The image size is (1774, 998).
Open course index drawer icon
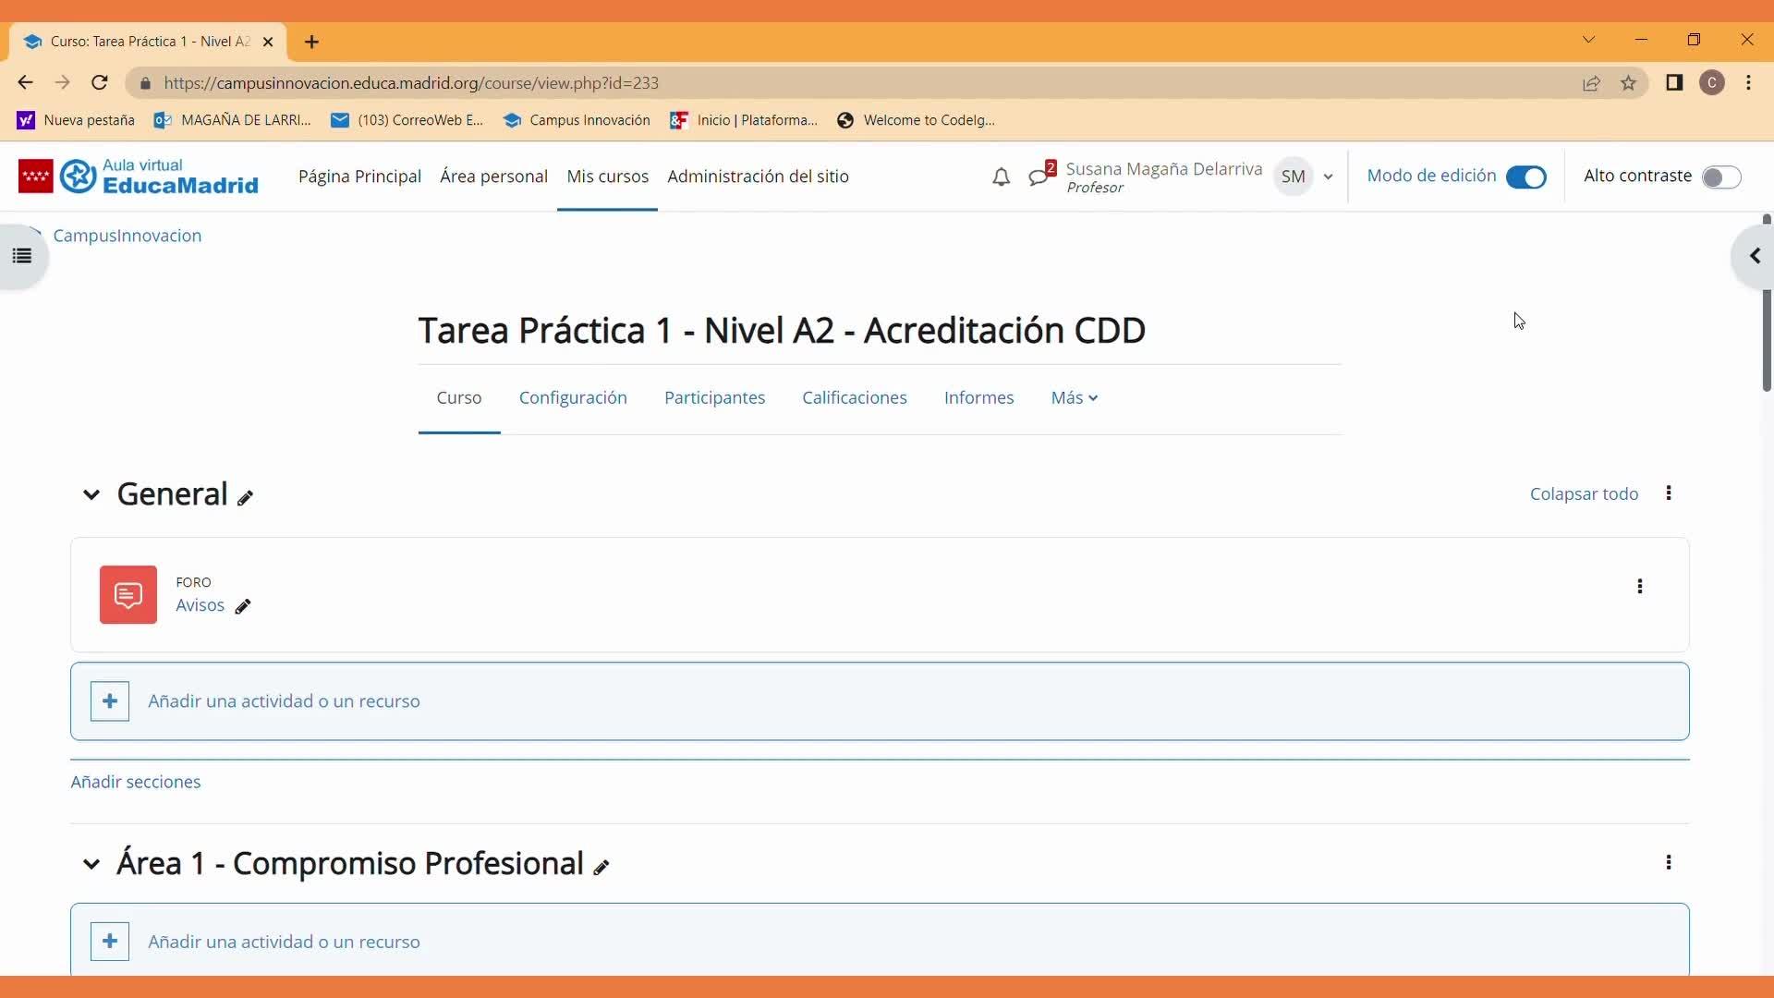pos(22,256)
